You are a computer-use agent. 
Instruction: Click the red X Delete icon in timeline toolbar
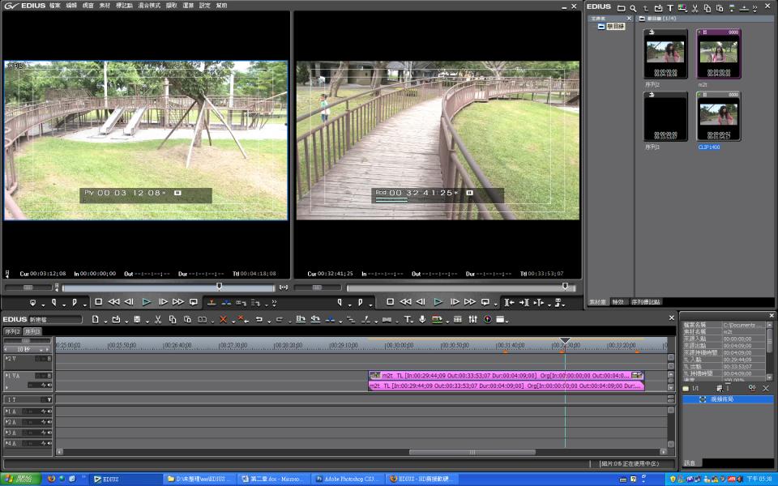tap(224, 319)
